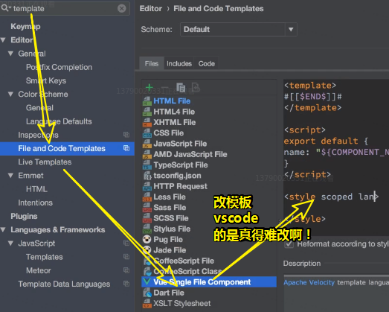Screen dimensions: 389x312
Task: Toggle the Reformat according to style checkbox
Action: 289,244
